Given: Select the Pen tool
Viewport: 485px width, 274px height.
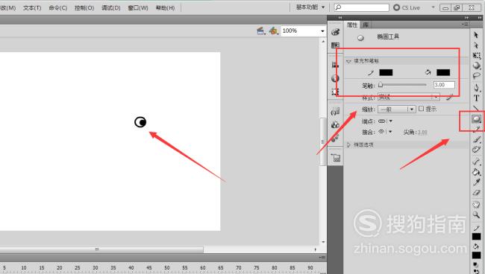Looking at the screenshot, I should (x=476, y=88).
